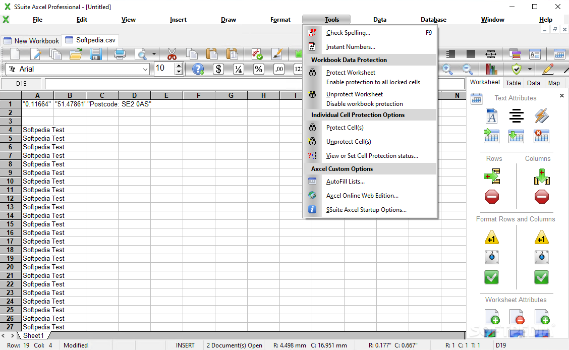Apply currency format with dollar icon

[218, 69]
